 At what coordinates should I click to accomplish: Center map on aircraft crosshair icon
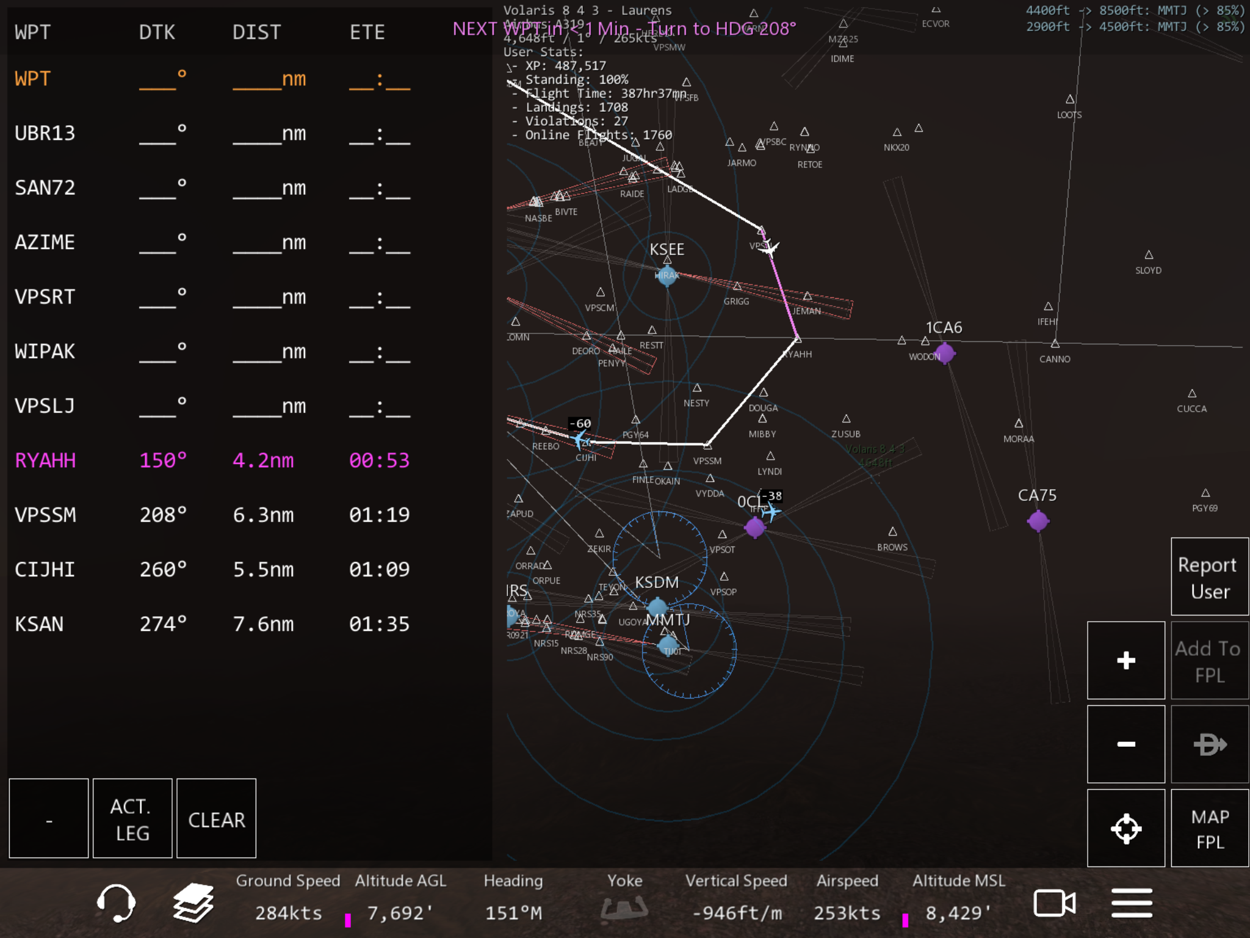[x=1125, y=828]
